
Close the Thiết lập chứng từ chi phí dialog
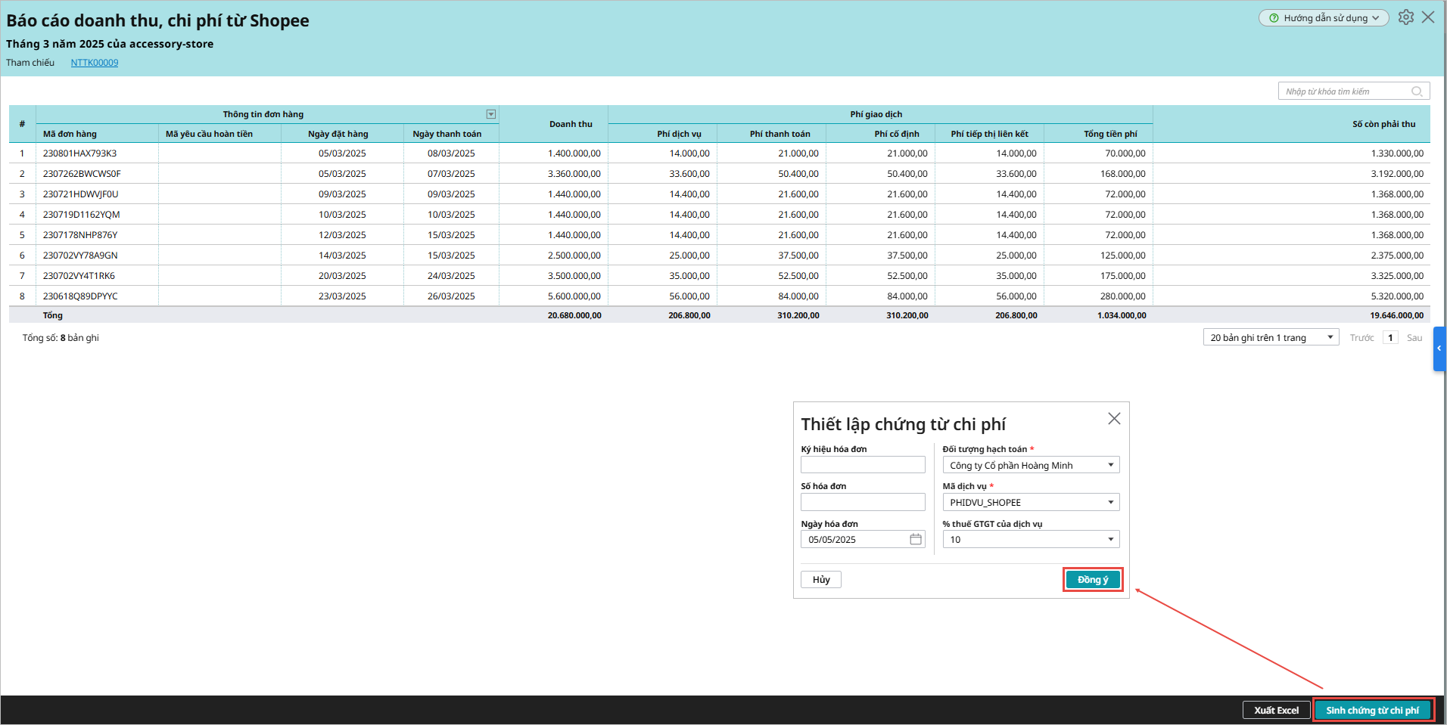[1114, 419]
